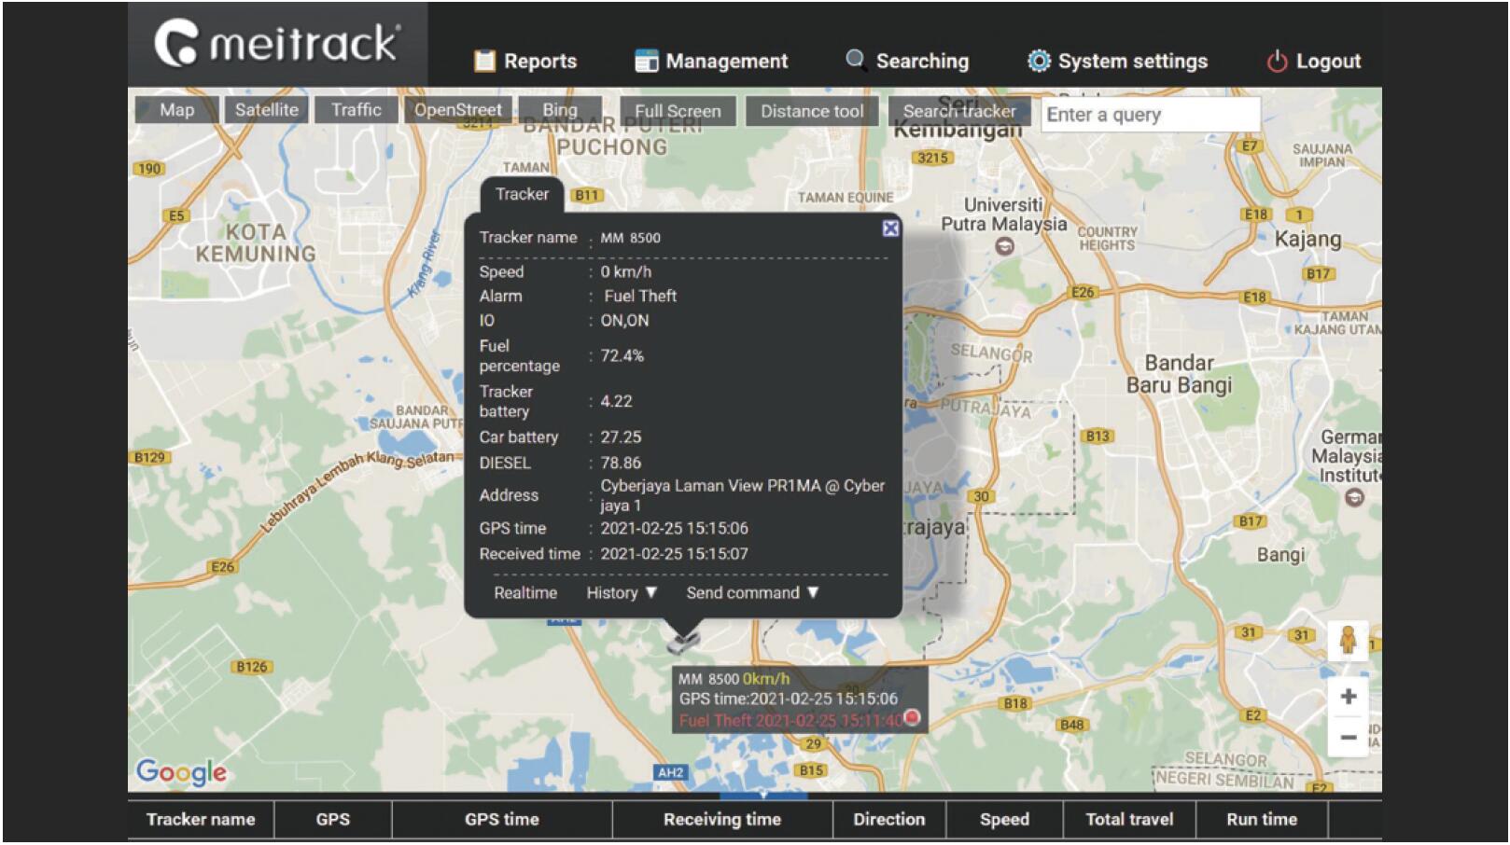The width and height of the screenshot is (1510, 845).
Task: Click the Receiving time column header
Action: click(x=722, y=820)
